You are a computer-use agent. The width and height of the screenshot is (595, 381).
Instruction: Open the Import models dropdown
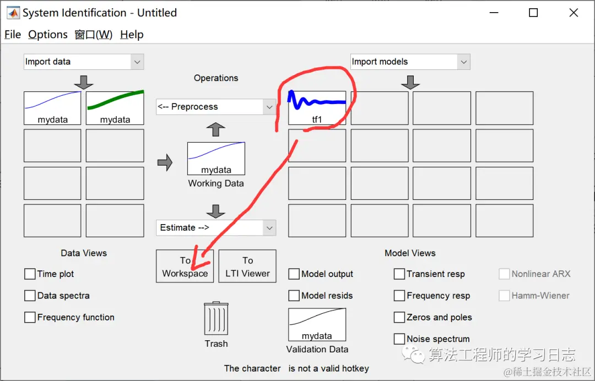click(410, 62)
